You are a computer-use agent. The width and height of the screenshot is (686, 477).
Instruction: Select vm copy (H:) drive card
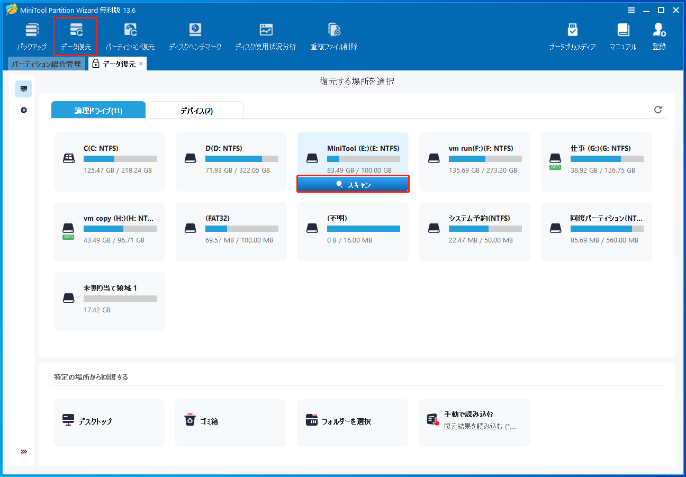(110, 232)
